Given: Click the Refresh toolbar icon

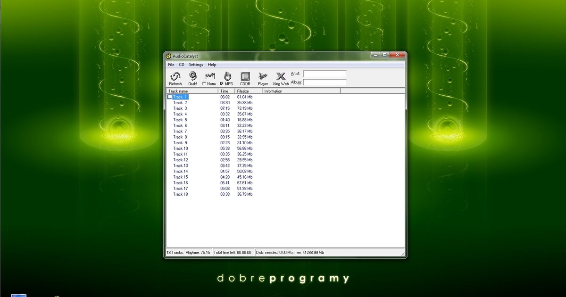Looking at the screenshot, I should (x=175, y=76).
